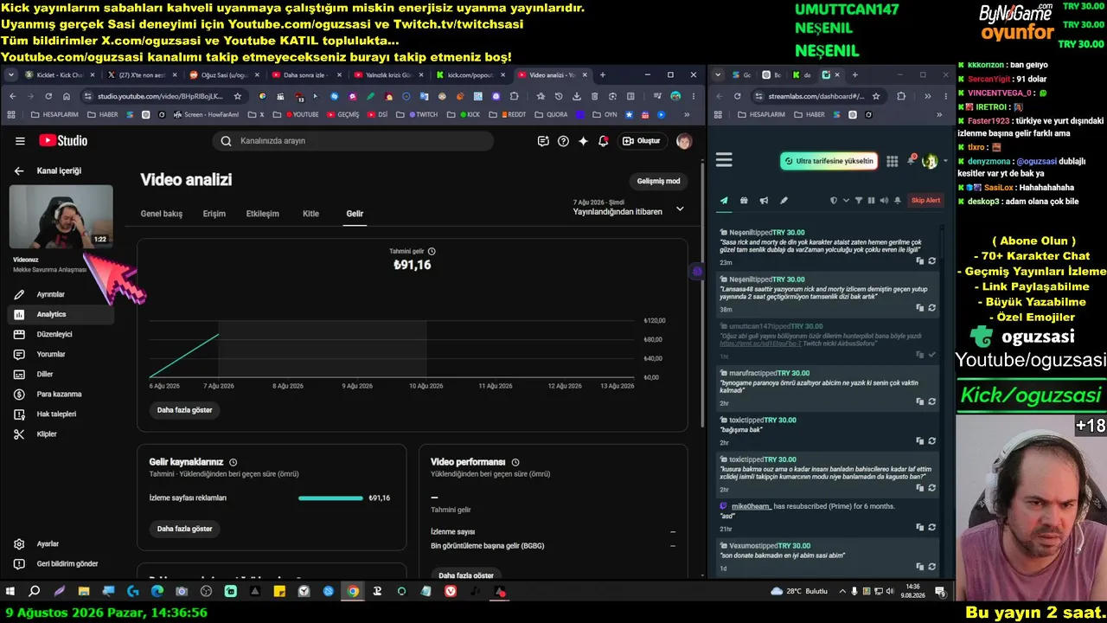
Task: Open Ayrıntılar pencil item in sidebar
Action: coord(61,294)
